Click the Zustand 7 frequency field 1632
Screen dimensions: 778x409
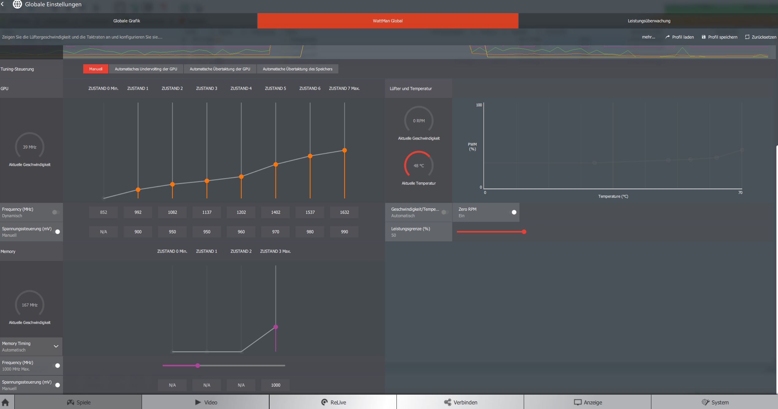tap(344, 212)
